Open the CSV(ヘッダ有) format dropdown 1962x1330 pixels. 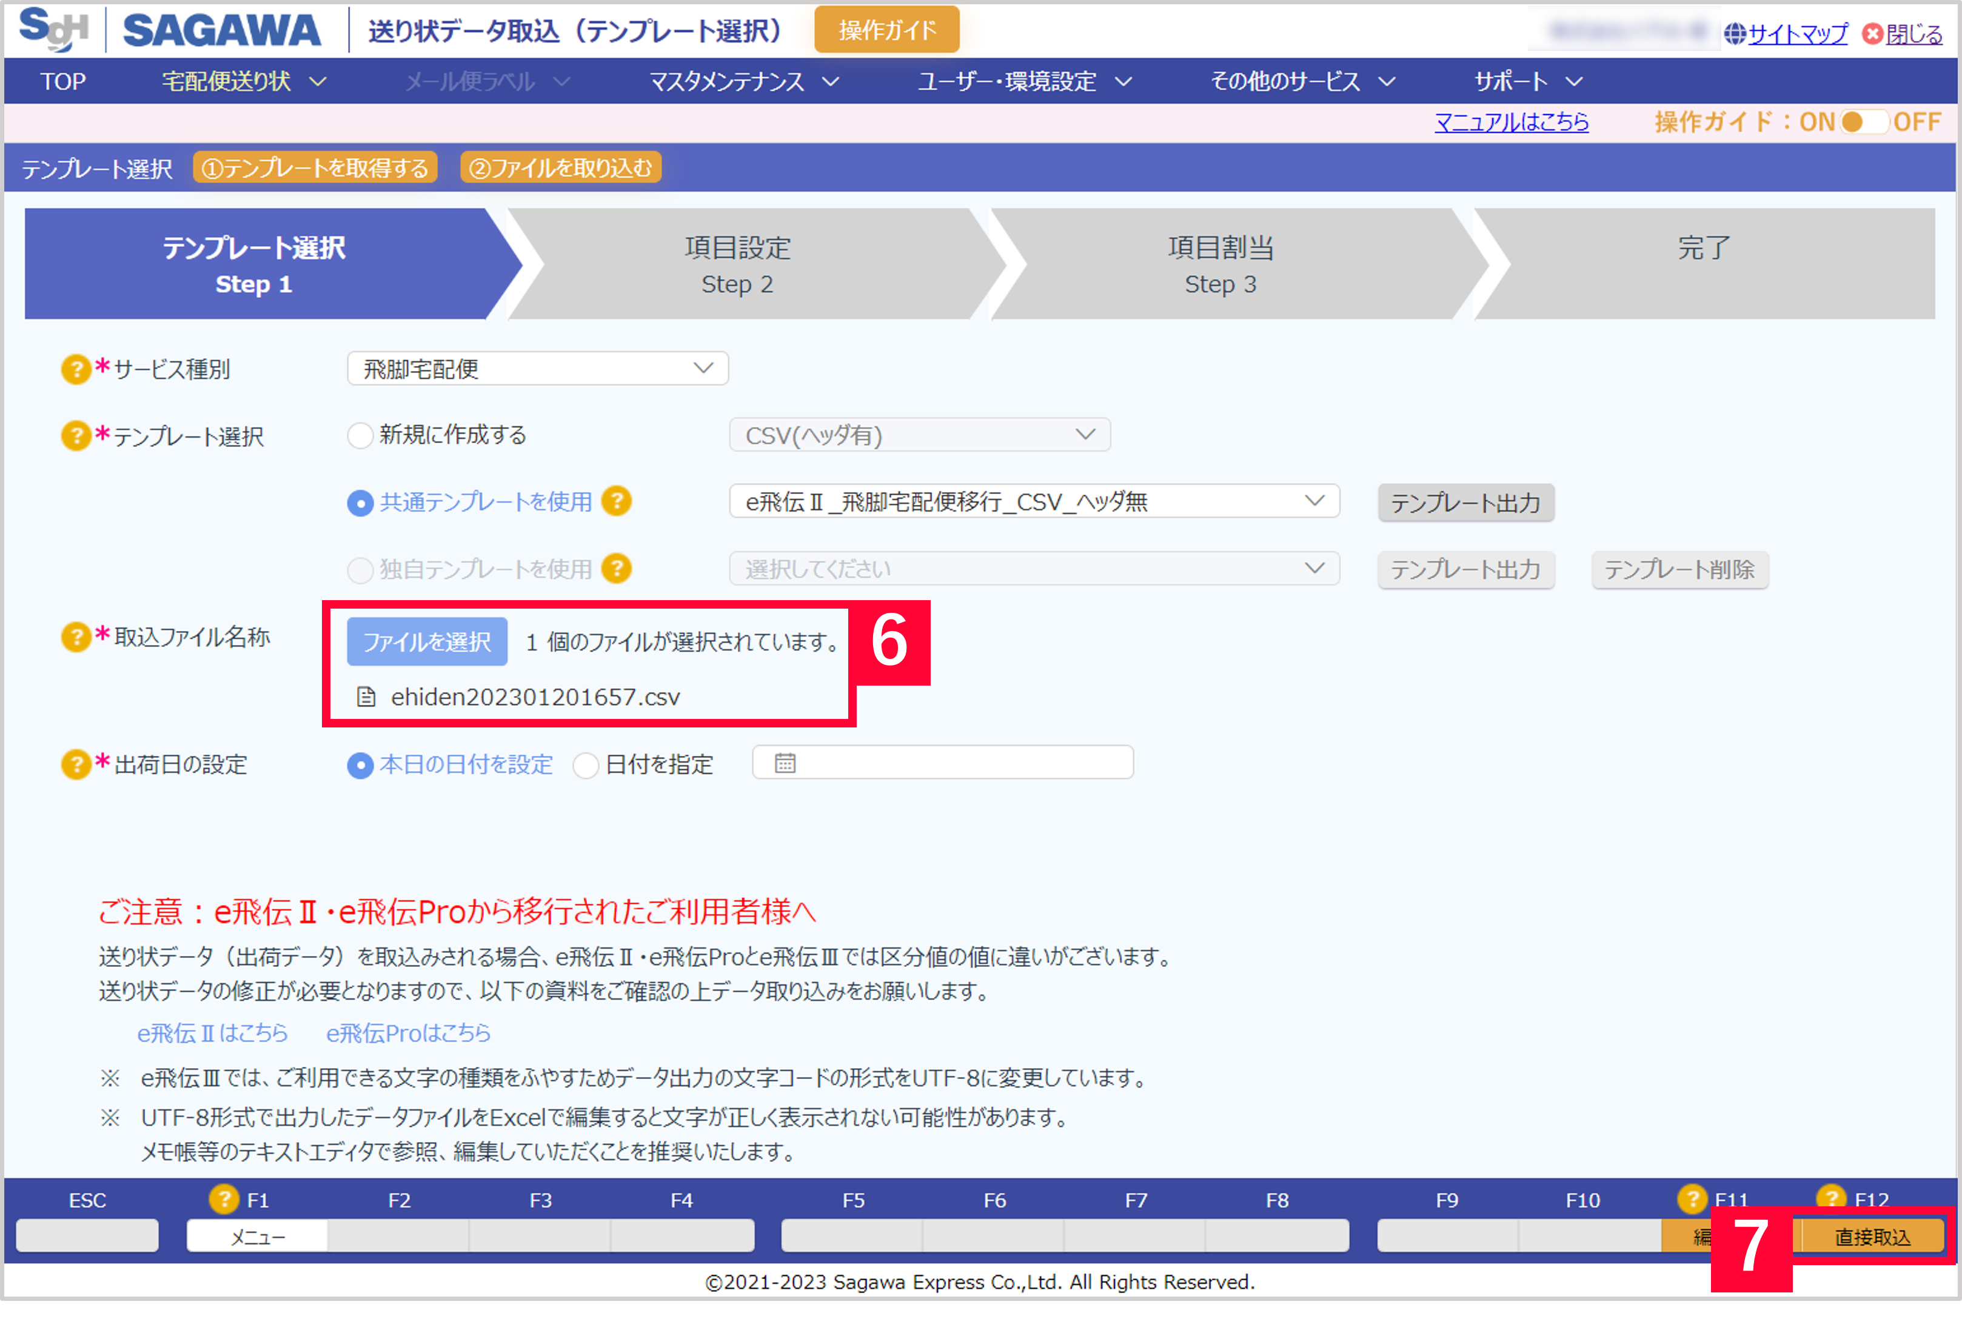919,435
